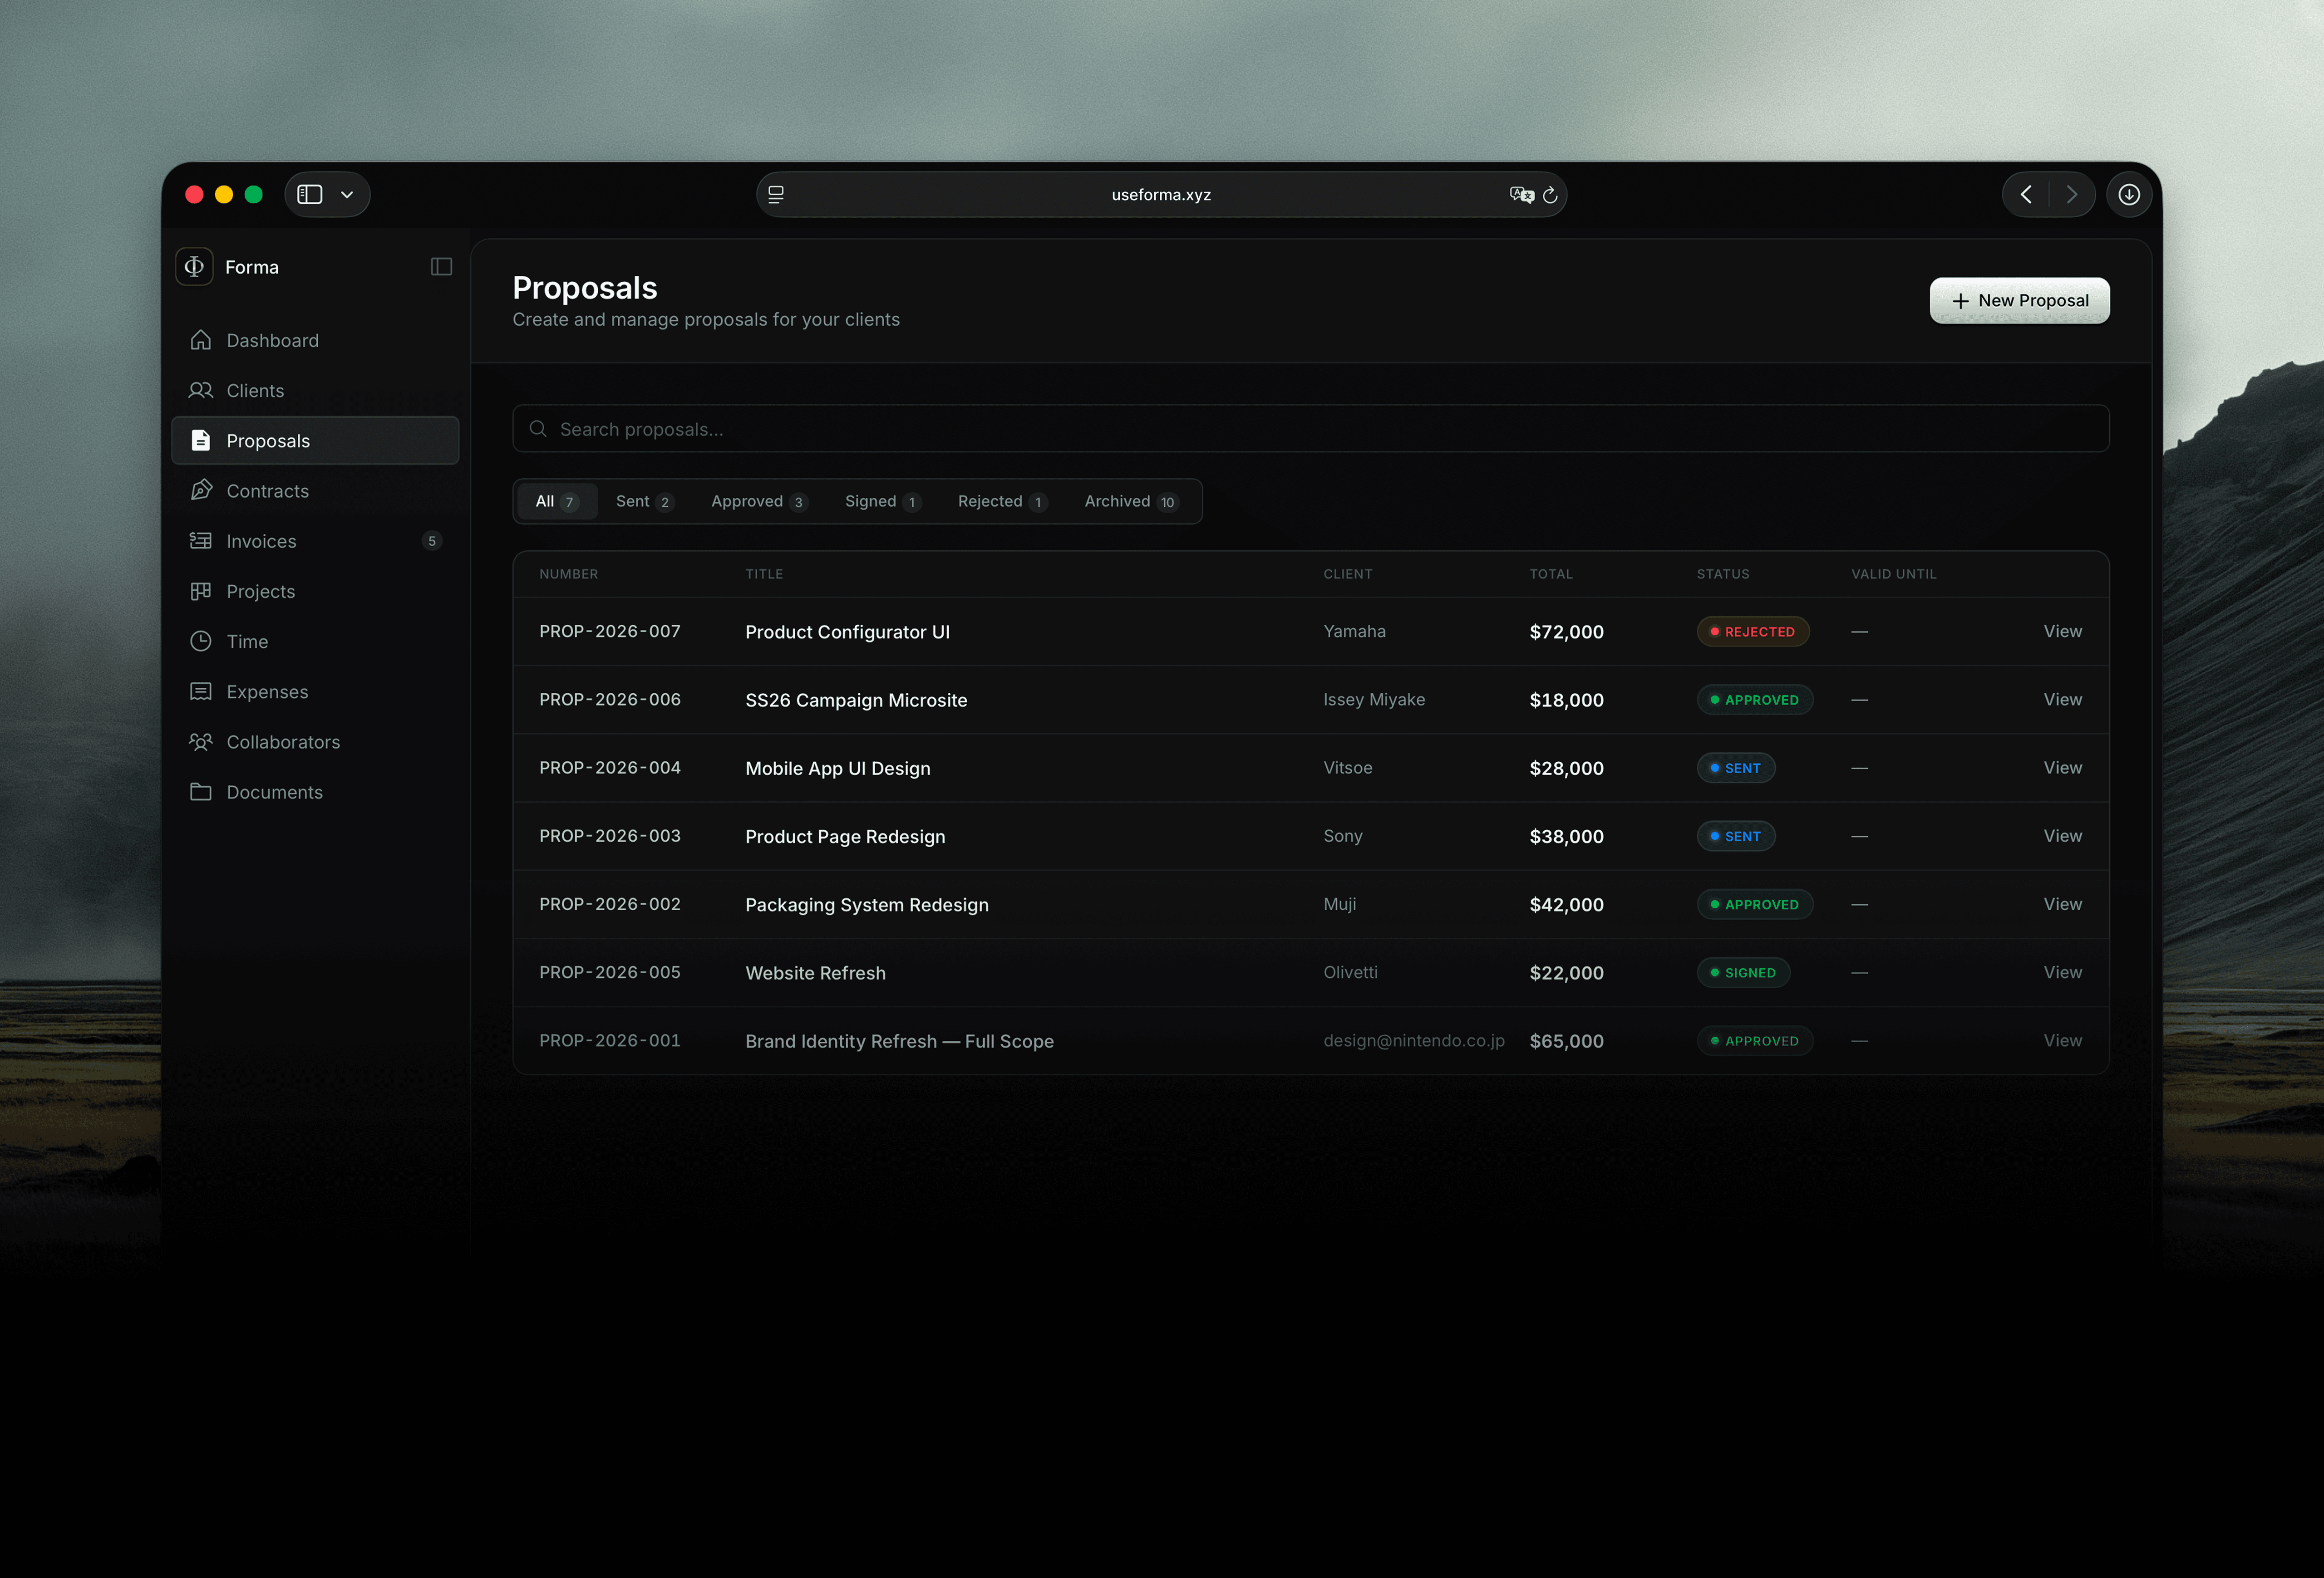
Task: Click the Yamaha client cell
Action: pos(1354,632)
